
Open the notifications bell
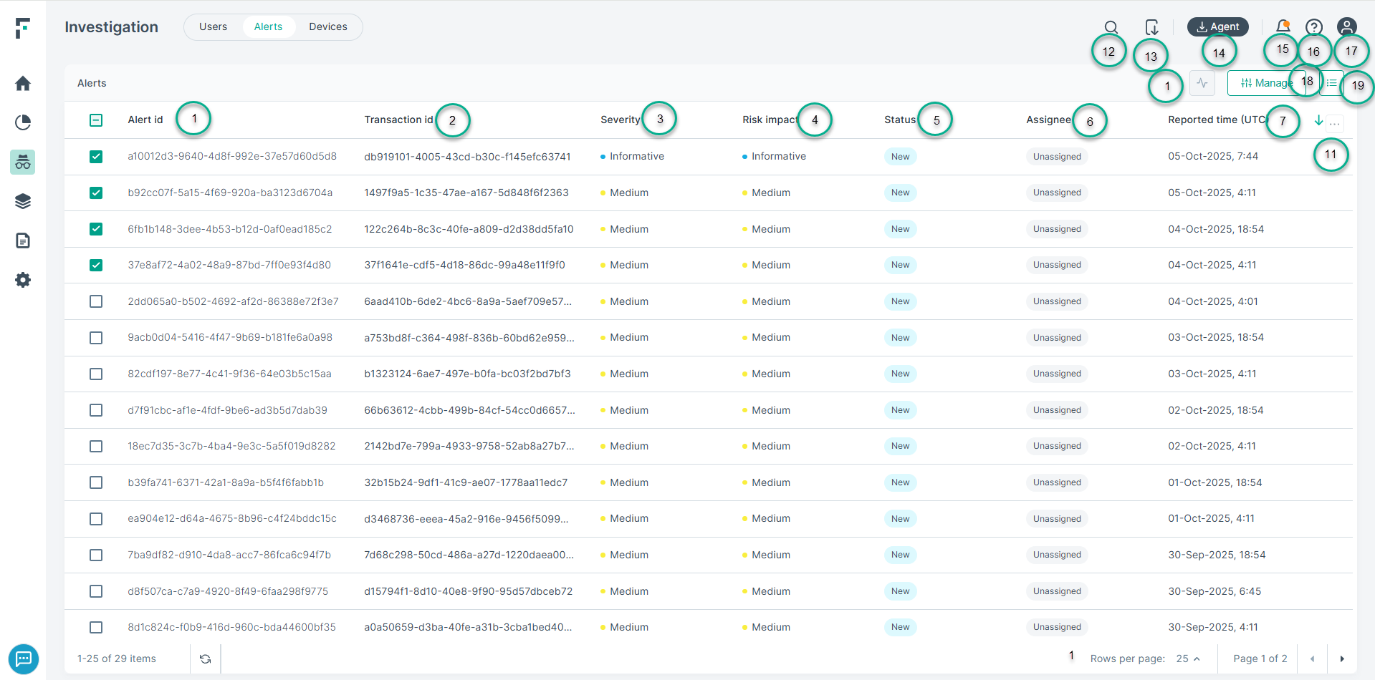coord(1283,27)
